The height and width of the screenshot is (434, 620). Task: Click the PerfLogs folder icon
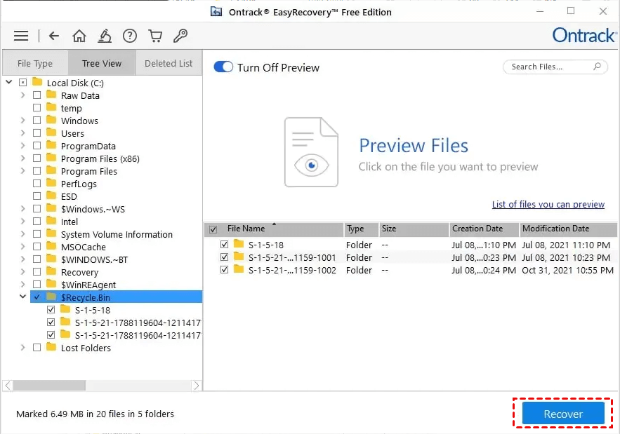tap(51, 183)
